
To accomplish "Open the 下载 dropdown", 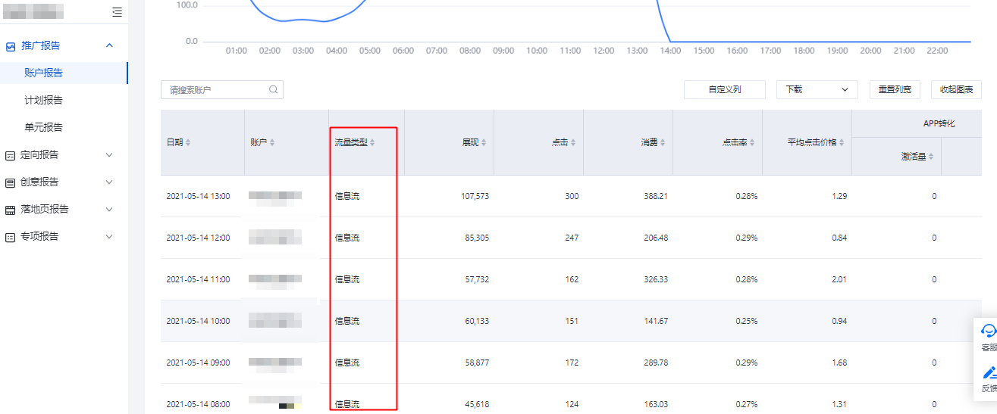I will coord(817,89).
